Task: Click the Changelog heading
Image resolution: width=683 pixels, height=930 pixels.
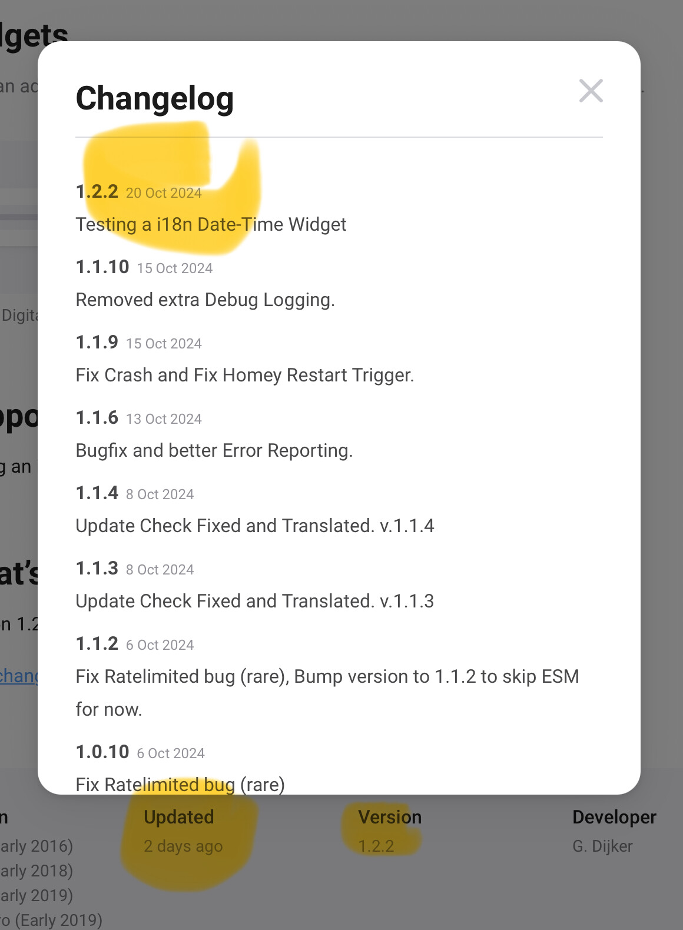Action: (155, 98)
